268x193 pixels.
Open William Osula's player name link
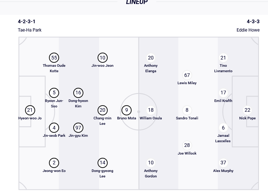(x=151, y=118)
